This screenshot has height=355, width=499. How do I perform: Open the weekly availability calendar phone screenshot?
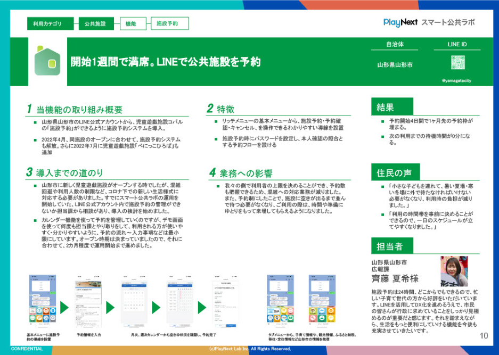pos(180,301)
